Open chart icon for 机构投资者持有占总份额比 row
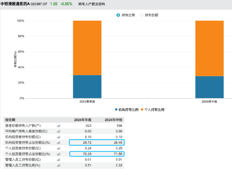232x169 pixels. pyautogui.click(x=59, y=143)
